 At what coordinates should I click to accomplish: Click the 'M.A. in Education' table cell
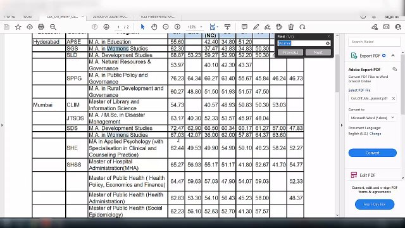point(128,42)
